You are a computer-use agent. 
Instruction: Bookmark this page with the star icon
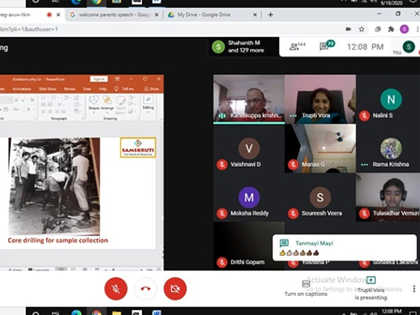361,29
